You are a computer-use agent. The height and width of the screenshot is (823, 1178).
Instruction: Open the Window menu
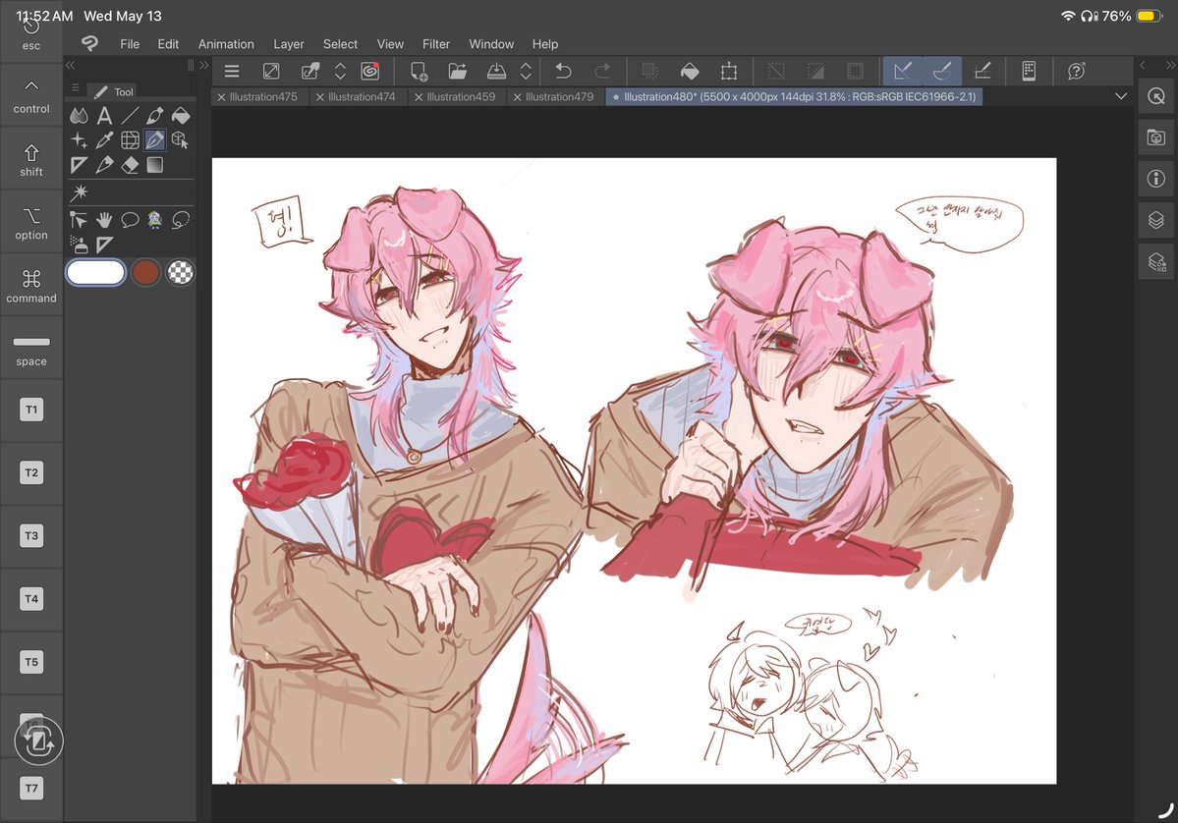tap(491, 44)
